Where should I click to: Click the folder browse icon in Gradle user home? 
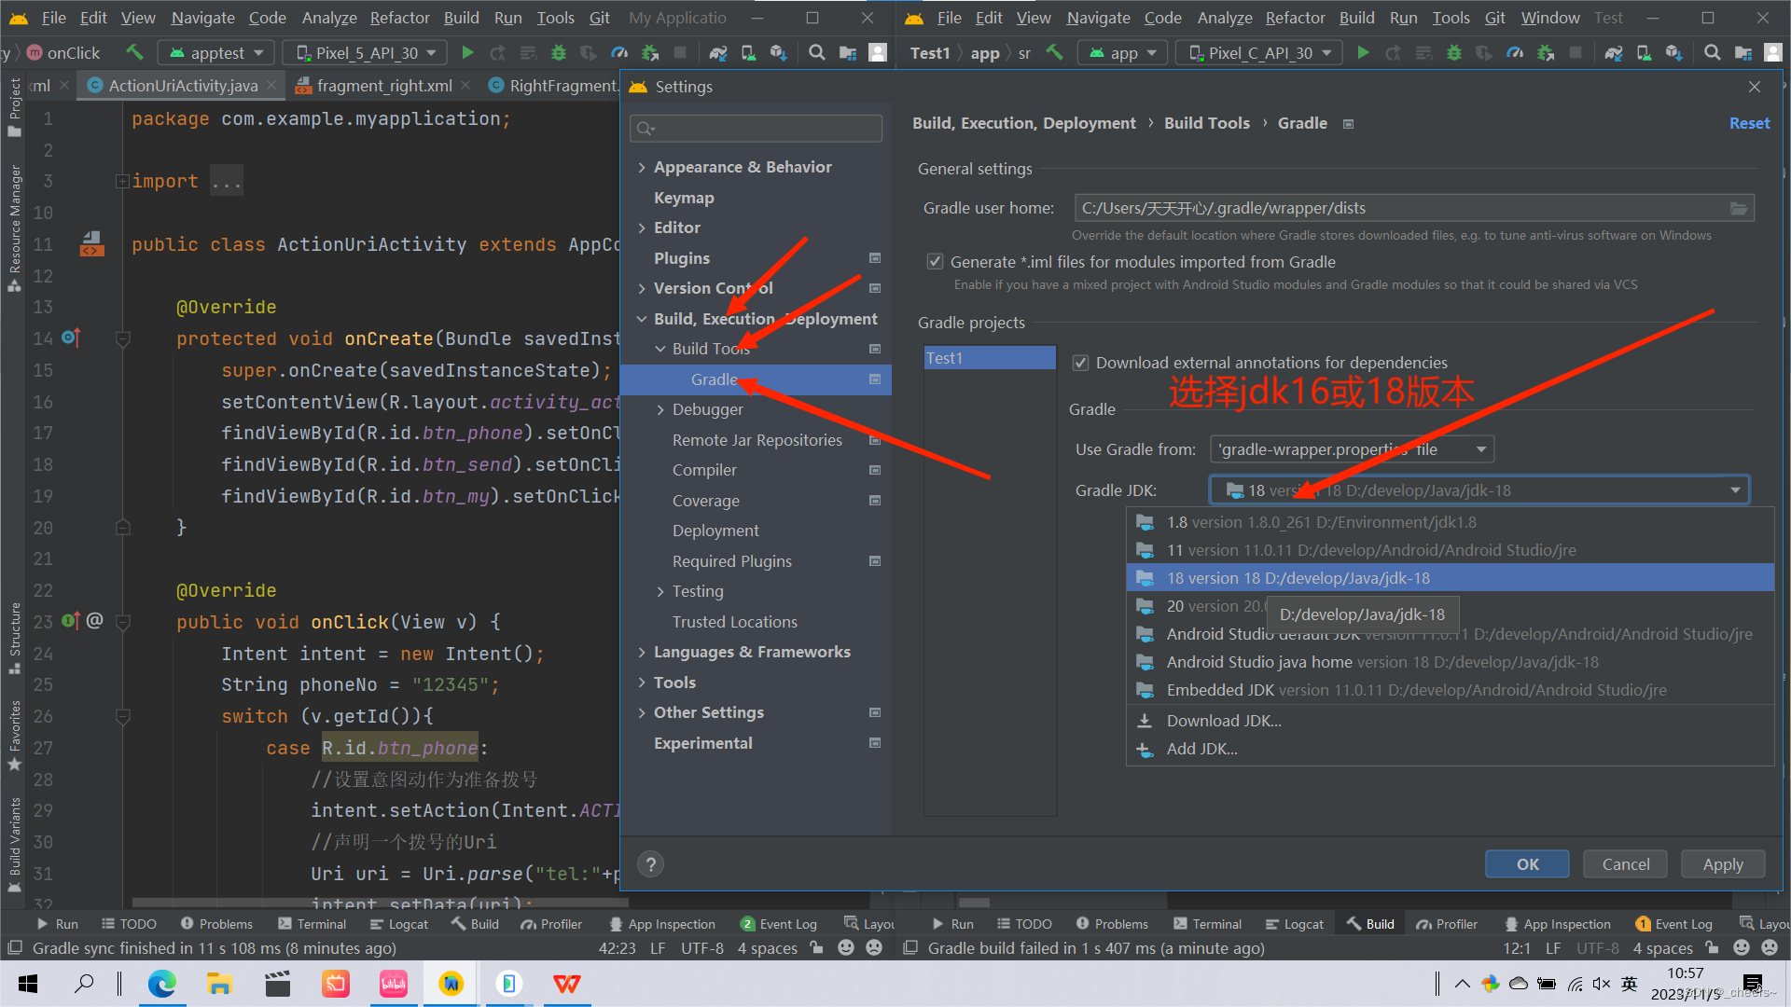[1739, 208]
